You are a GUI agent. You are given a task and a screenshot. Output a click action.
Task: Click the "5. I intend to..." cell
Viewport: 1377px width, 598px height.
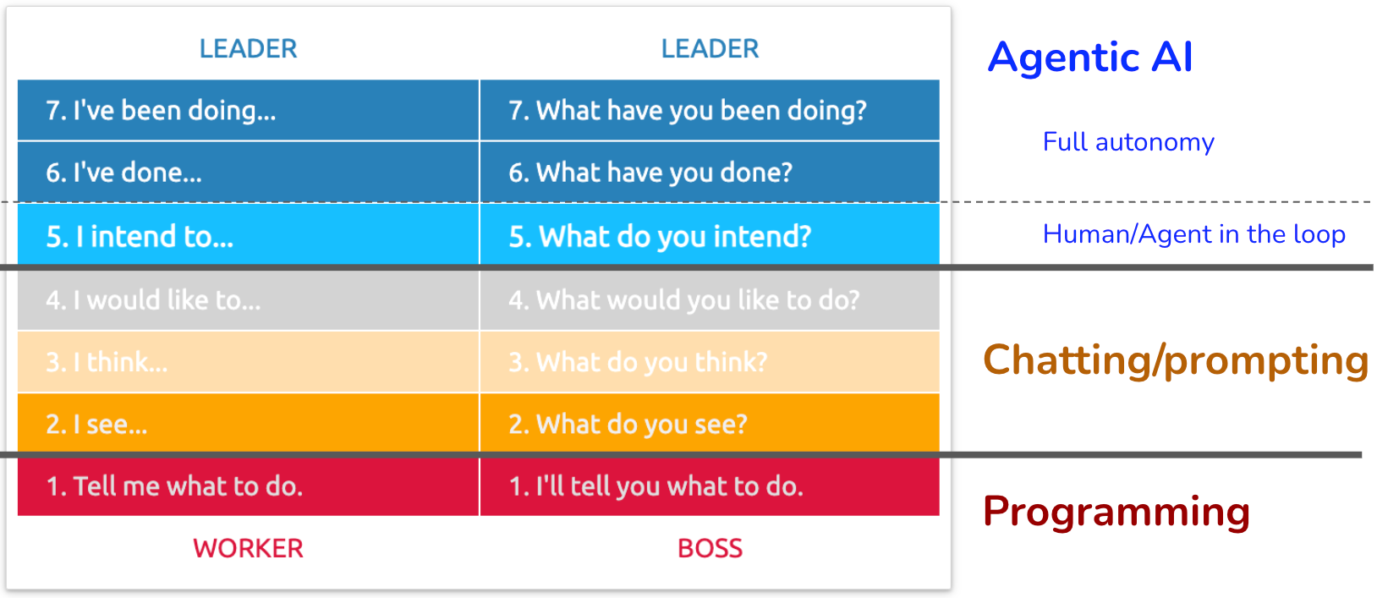(248, 234)
